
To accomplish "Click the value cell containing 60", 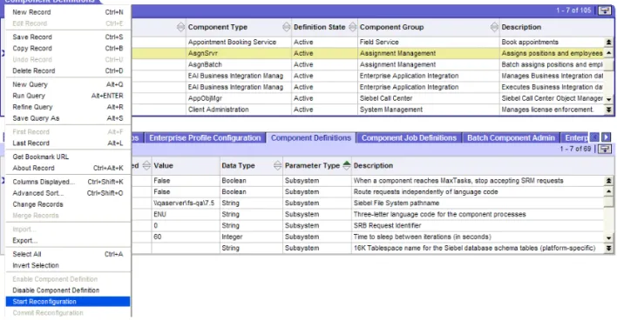I will click(186, 237).
